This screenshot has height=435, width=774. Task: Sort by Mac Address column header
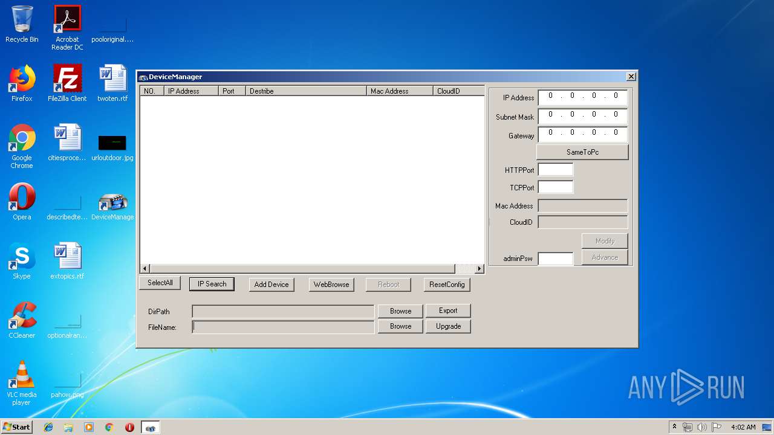(400, 91)
